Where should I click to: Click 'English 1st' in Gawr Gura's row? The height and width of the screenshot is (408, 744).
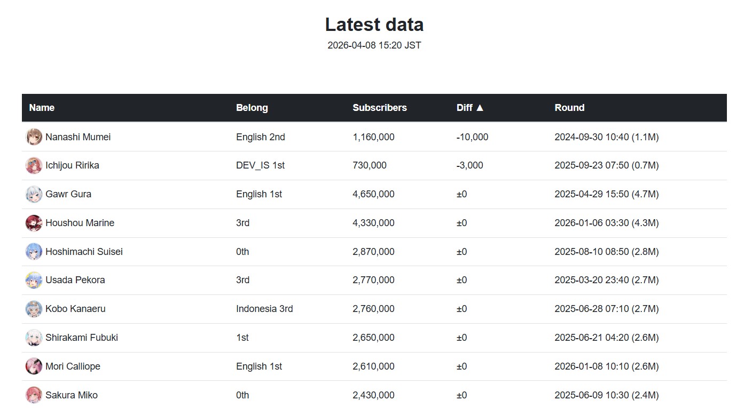point(259,194)
